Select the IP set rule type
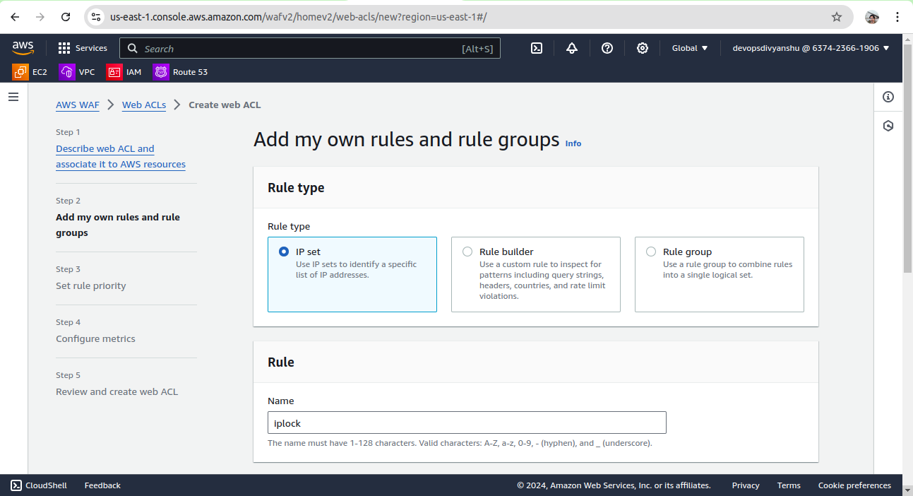This screenshot has height=496, width=913. click(284, 252)
